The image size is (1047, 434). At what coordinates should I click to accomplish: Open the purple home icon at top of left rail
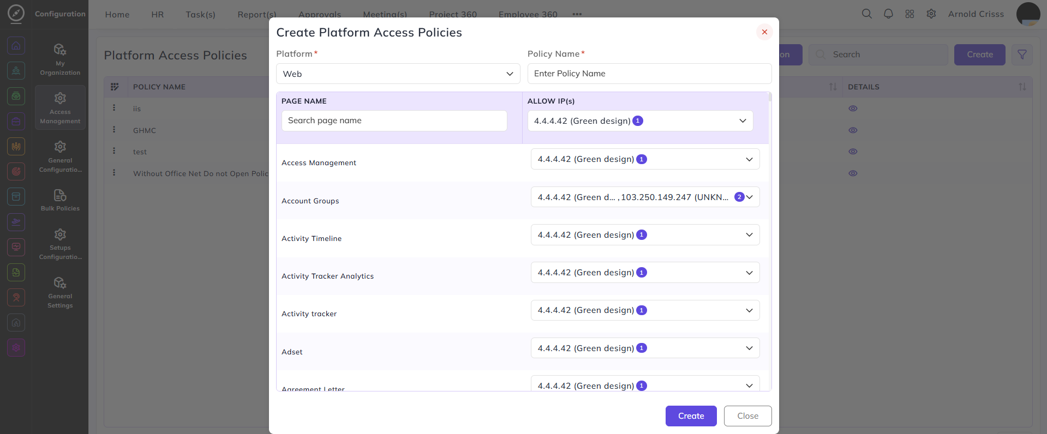click(16, 46)
